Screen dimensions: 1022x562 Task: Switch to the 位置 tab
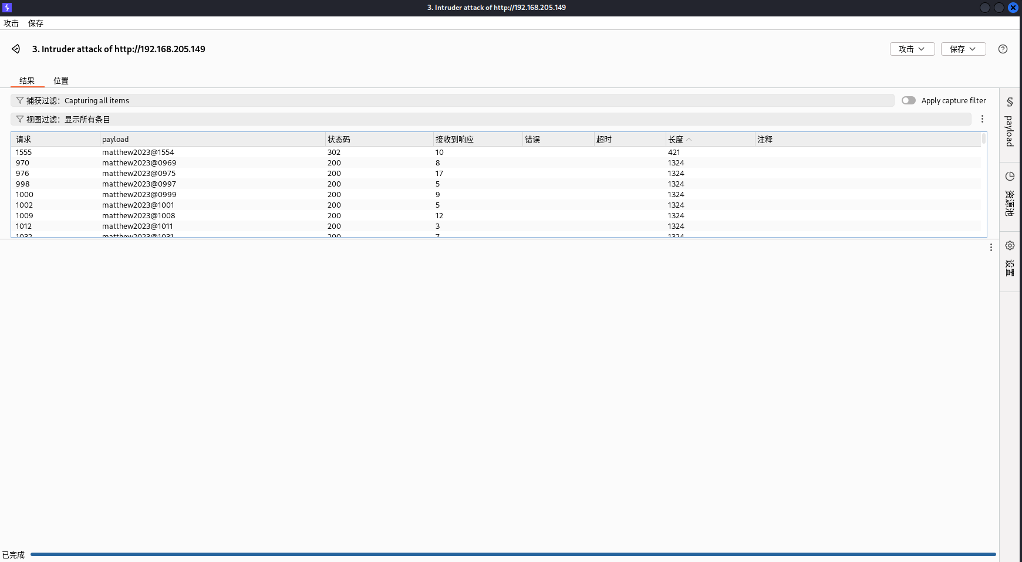click(61, 81)
